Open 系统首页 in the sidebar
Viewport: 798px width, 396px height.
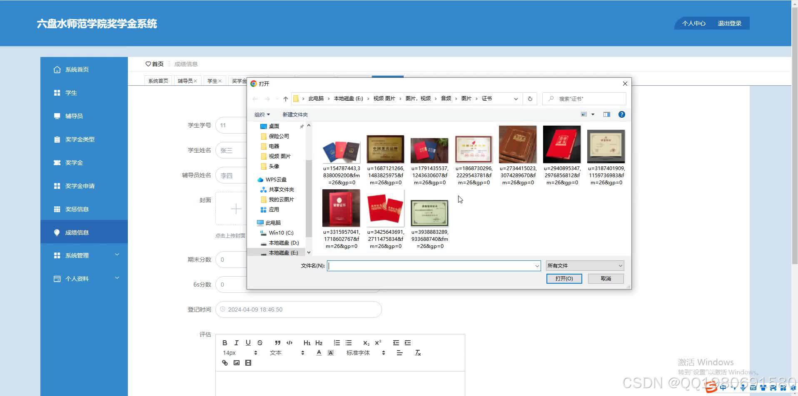[x=84, y=69]
